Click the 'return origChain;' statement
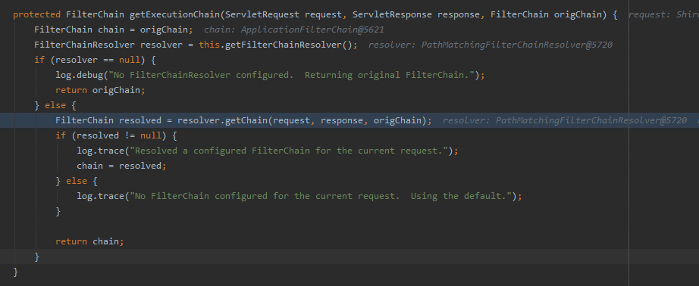The height and width of the screenshot is (286, 699). click(101, 90)
